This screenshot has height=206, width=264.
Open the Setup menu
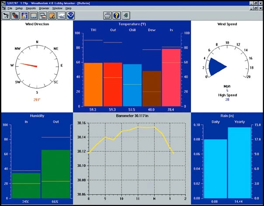[x=19, y=8]
